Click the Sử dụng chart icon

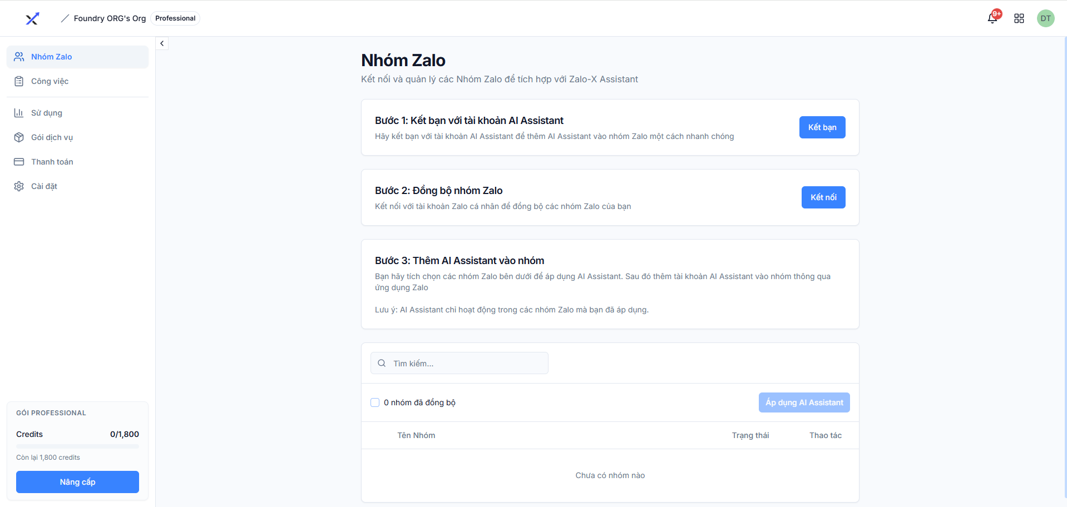(19, 113)
